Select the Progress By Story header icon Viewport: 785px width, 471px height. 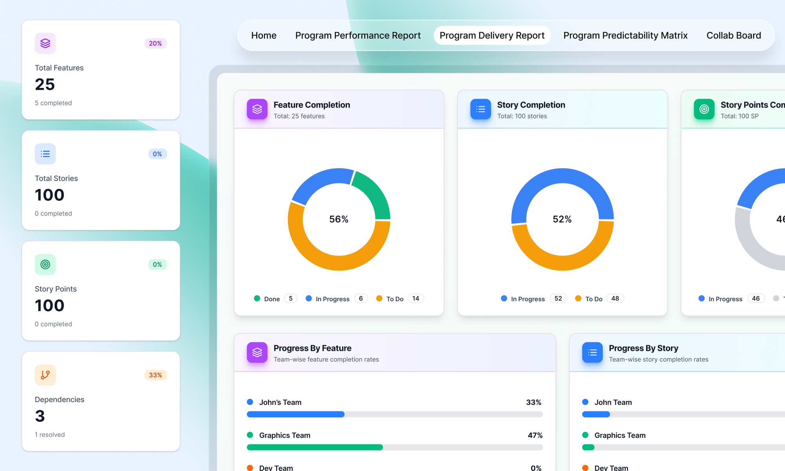pos(592,352)
